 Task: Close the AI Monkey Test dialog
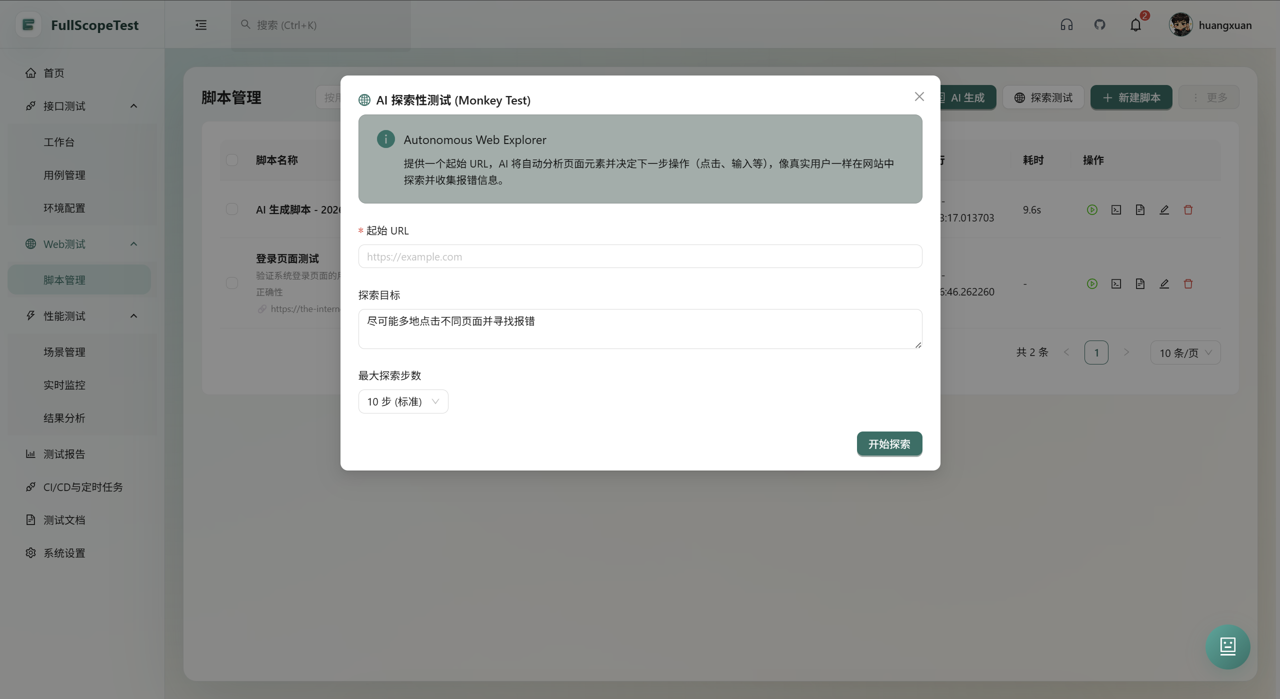(919, 96)
